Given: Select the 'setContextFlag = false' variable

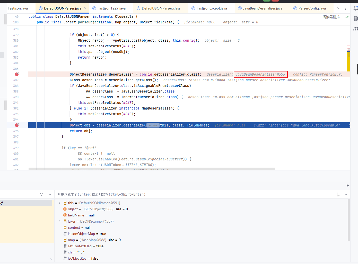Looking at the screenshot, I should click(x=201, y=246).
